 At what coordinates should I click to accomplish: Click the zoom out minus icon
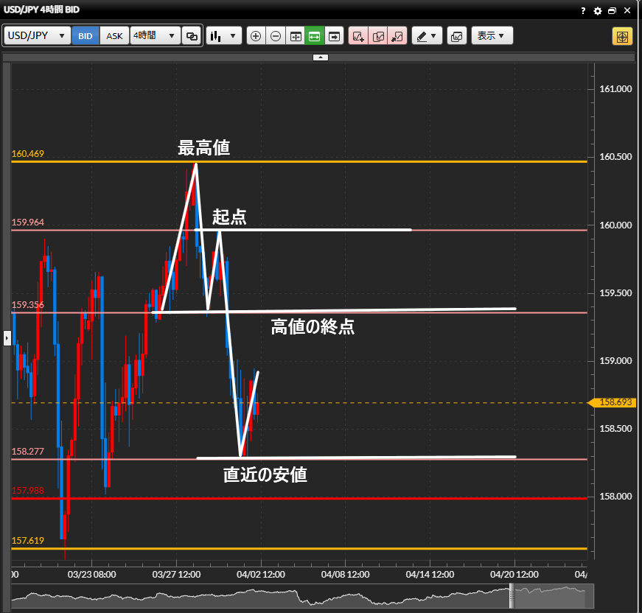click(276, 36)
